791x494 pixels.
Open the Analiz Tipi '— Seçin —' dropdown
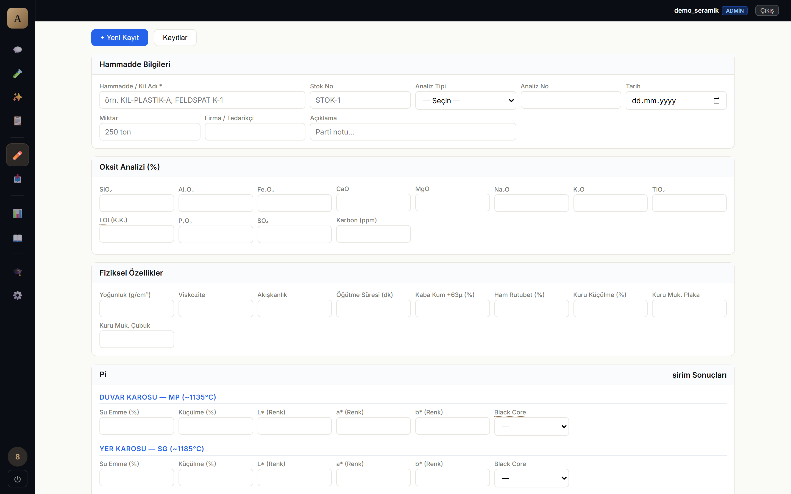pos(466,101)
